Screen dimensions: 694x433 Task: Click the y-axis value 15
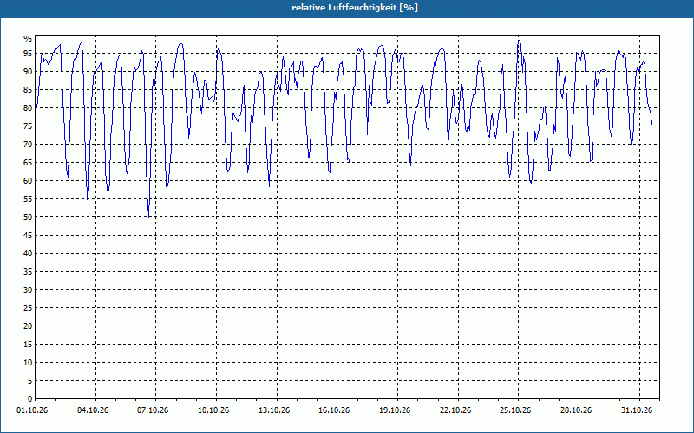pyautogui.click(x=28, y=344)
